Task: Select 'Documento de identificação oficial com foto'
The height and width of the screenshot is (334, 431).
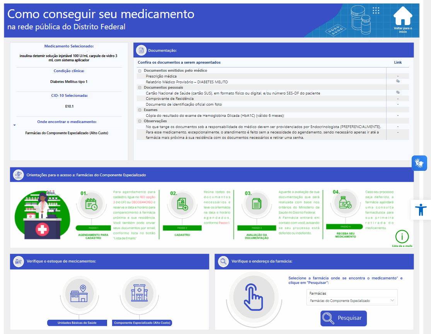Action: 273,104
